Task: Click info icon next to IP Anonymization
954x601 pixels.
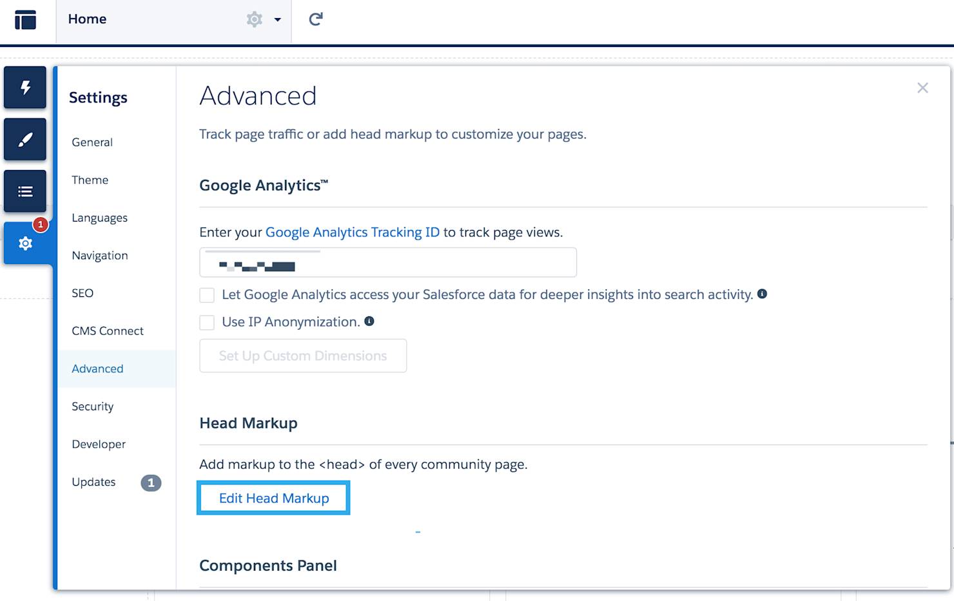Action: (369, 321)
